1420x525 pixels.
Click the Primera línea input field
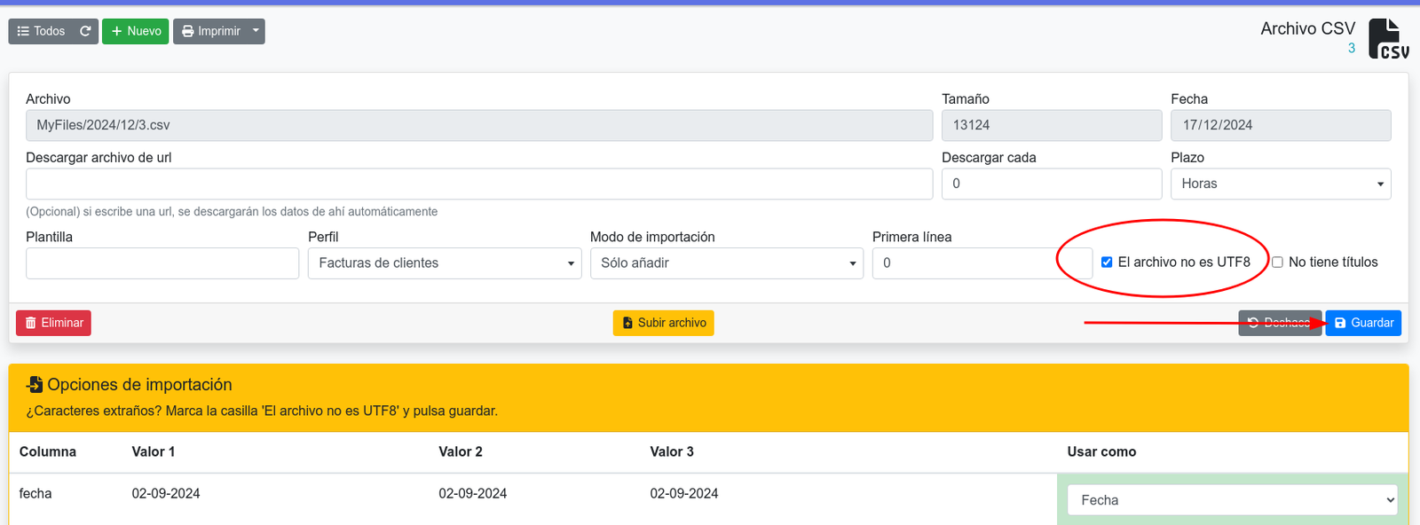click(x=982, y=263)
